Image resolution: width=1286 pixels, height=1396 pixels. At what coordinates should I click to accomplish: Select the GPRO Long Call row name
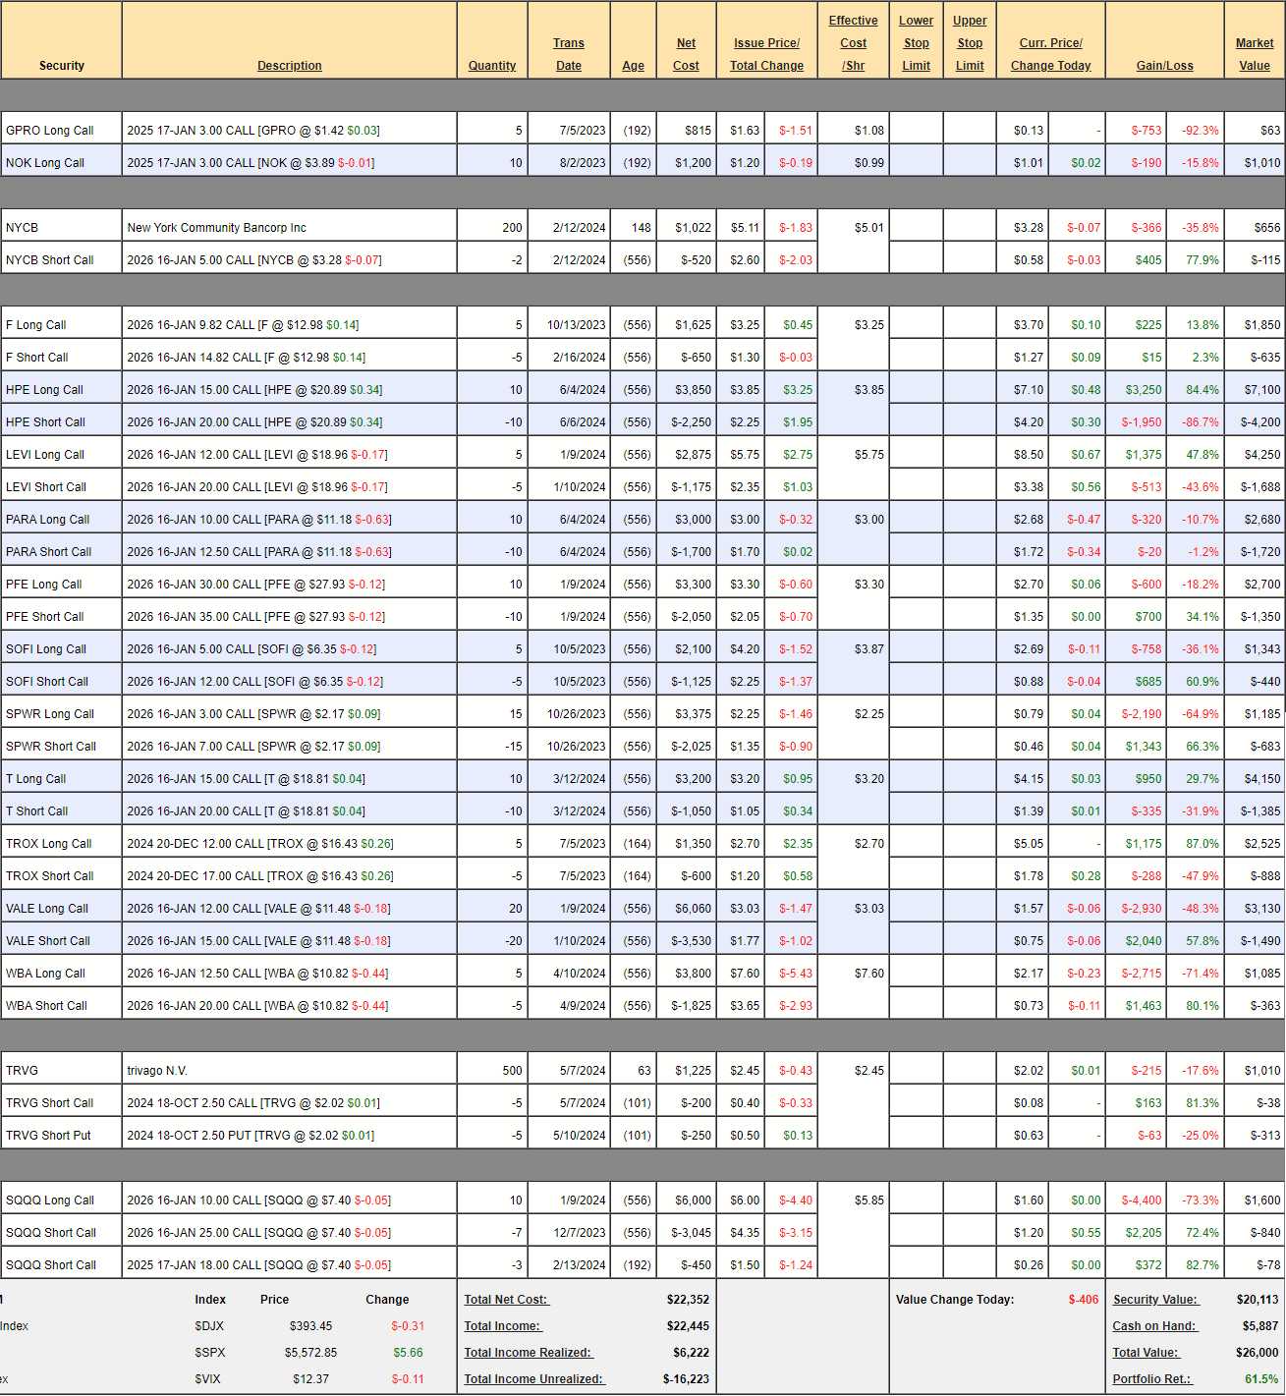pyautogui.click(x=50, y=131)
